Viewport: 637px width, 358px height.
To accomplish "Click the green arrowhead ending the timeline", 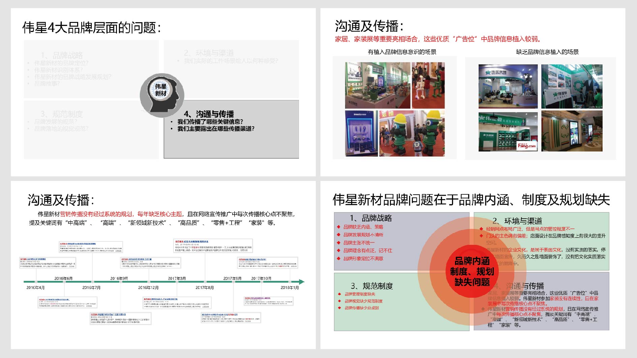I will pyautogui.click(x=302, y=282).
